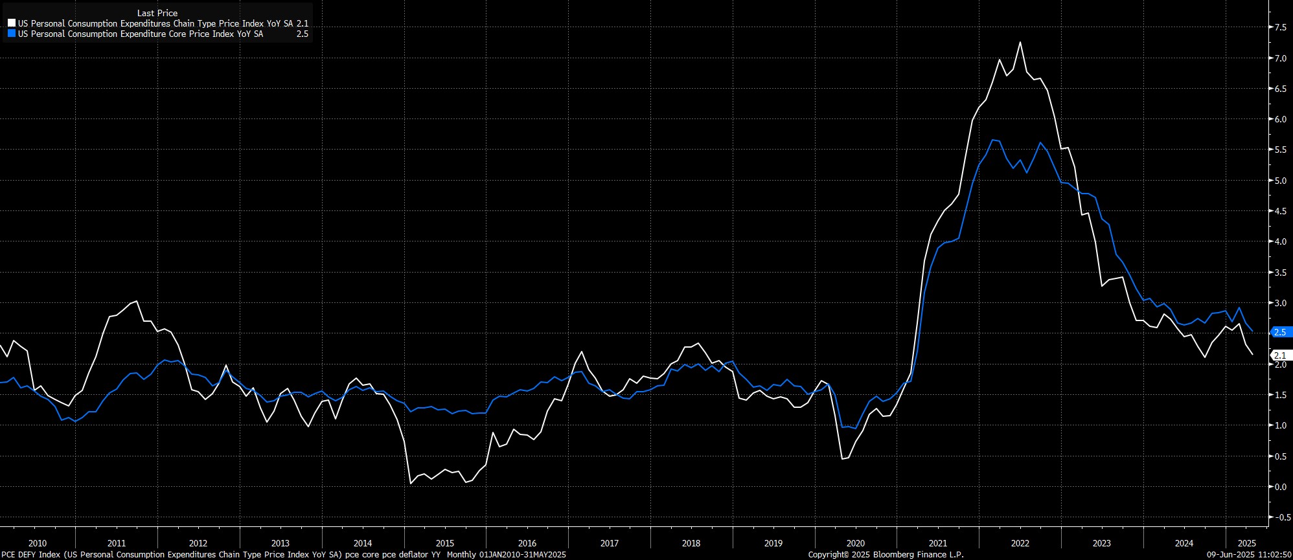This screenshot has height=560, width=1293.
Task: Click the blue Core PCE legend swatch
Action: (x=12, y=34)
